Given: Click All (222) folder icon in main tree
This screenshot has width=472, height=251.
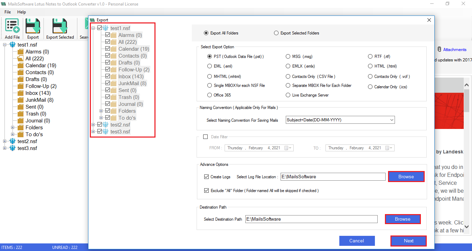Looking at the screenshot, I should (x=20, y=59).
